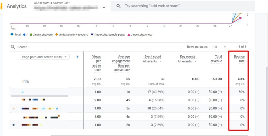This screenshot has width=268, height=136.
Task: Click total bounce rate 40%
Action: 241,79
